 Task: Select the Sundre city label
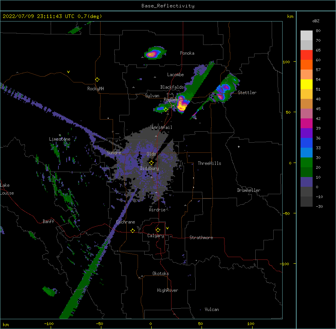(114, 153)
